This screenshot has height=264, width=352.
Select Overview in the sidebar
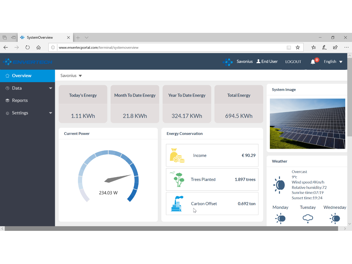coord(28,76)
